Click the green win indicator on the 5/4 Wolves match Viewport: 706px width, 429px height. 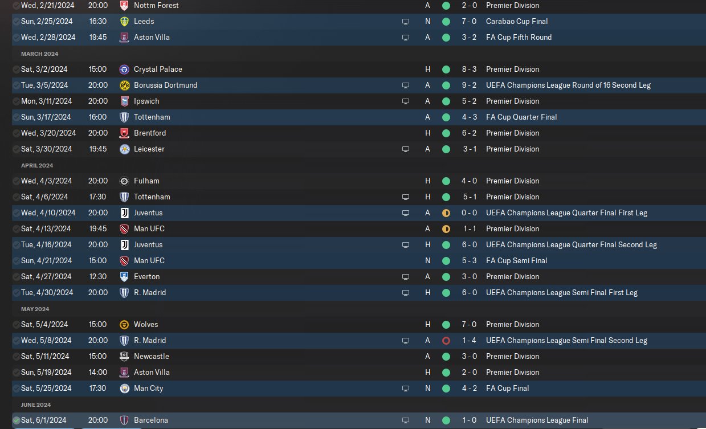pos(446,324)
